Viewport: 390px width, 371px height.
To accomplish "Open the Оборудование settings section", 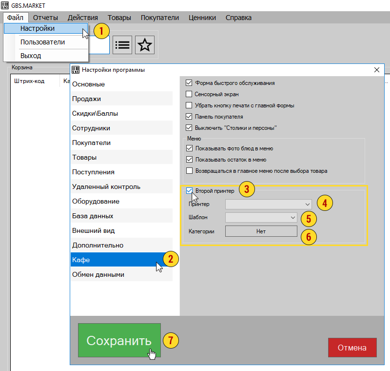I will point(121,202).
